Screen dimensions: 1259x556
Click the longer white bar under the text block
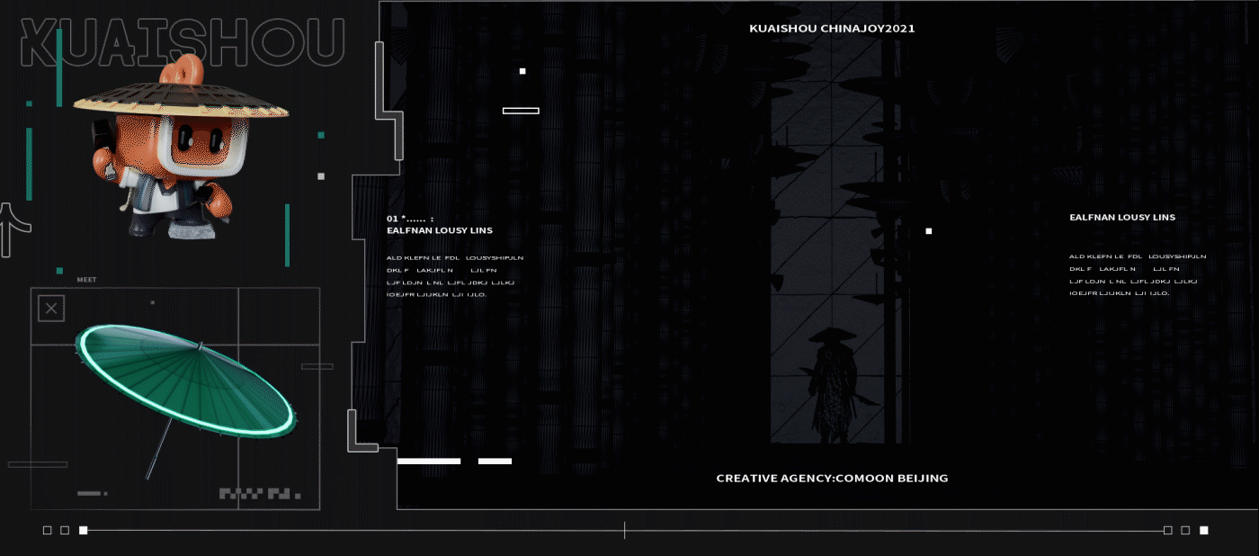click(x=429, y=461)
